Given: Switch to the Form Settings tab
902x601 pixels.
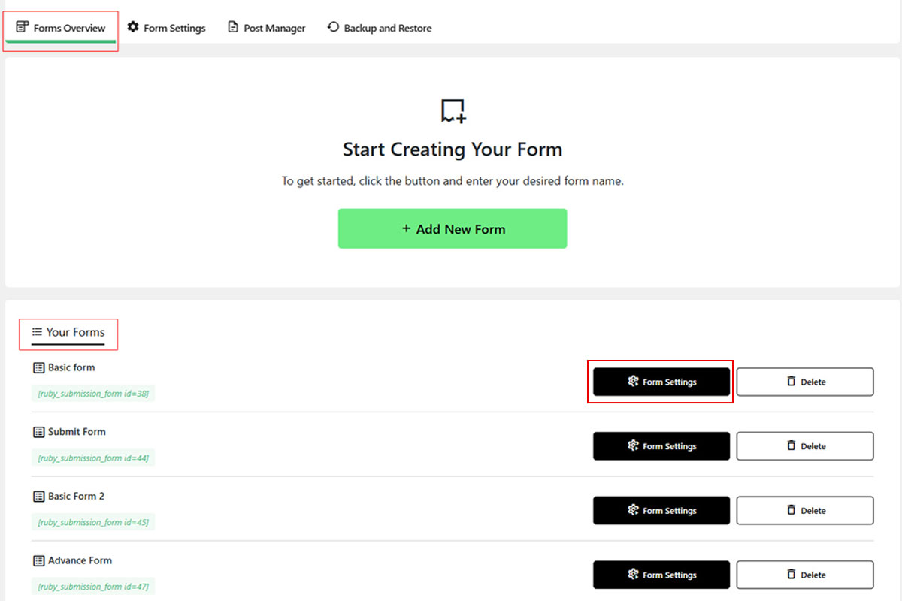Looking at the screenshot, I should click(x=166, y=29).
